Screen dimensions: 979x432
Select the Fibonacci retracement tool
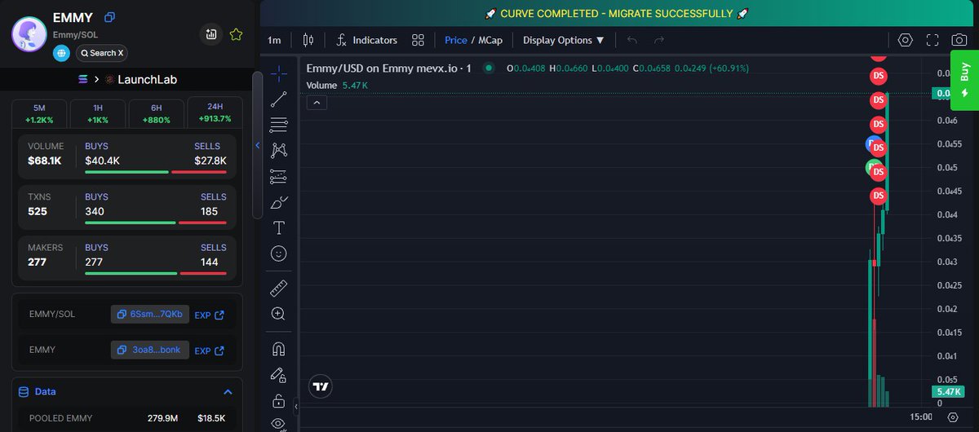279,125
